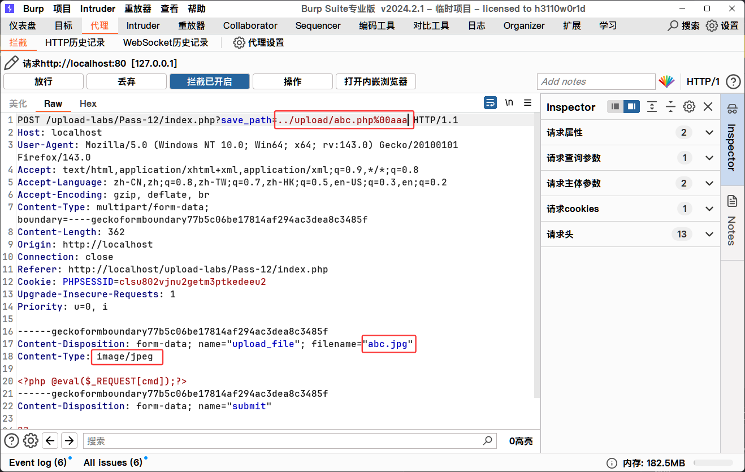The image size is (745, 472).
Task: Open the 帮助 menu
Action: (x=197, y=8)
